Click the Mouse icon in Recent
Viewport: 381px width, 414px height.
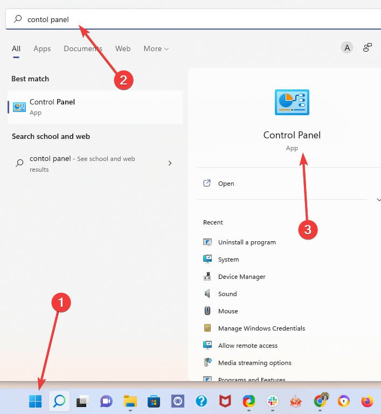point(207,311)
